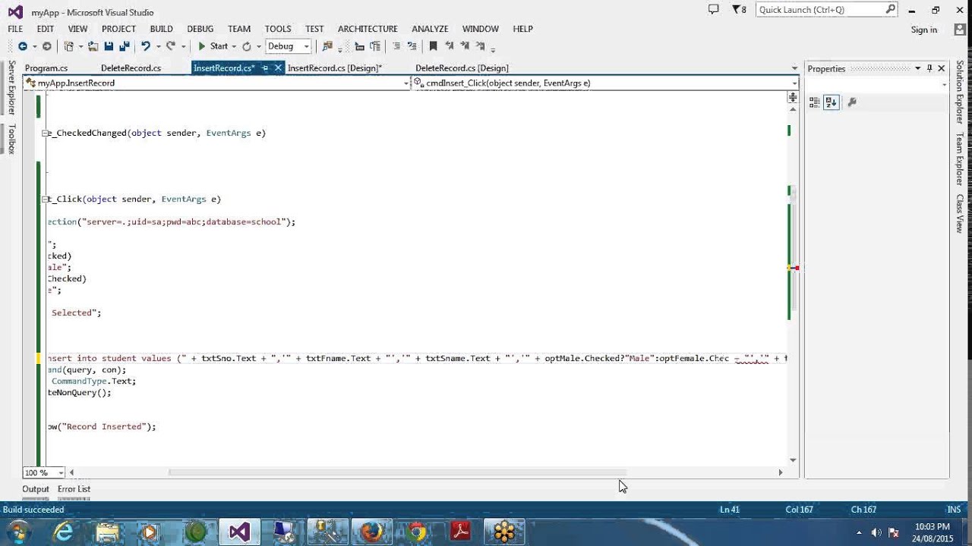Click the Find in Files toolbar icon
Image resolution: width=972 pixels, height=546 pixels.
tap(327, 46)
